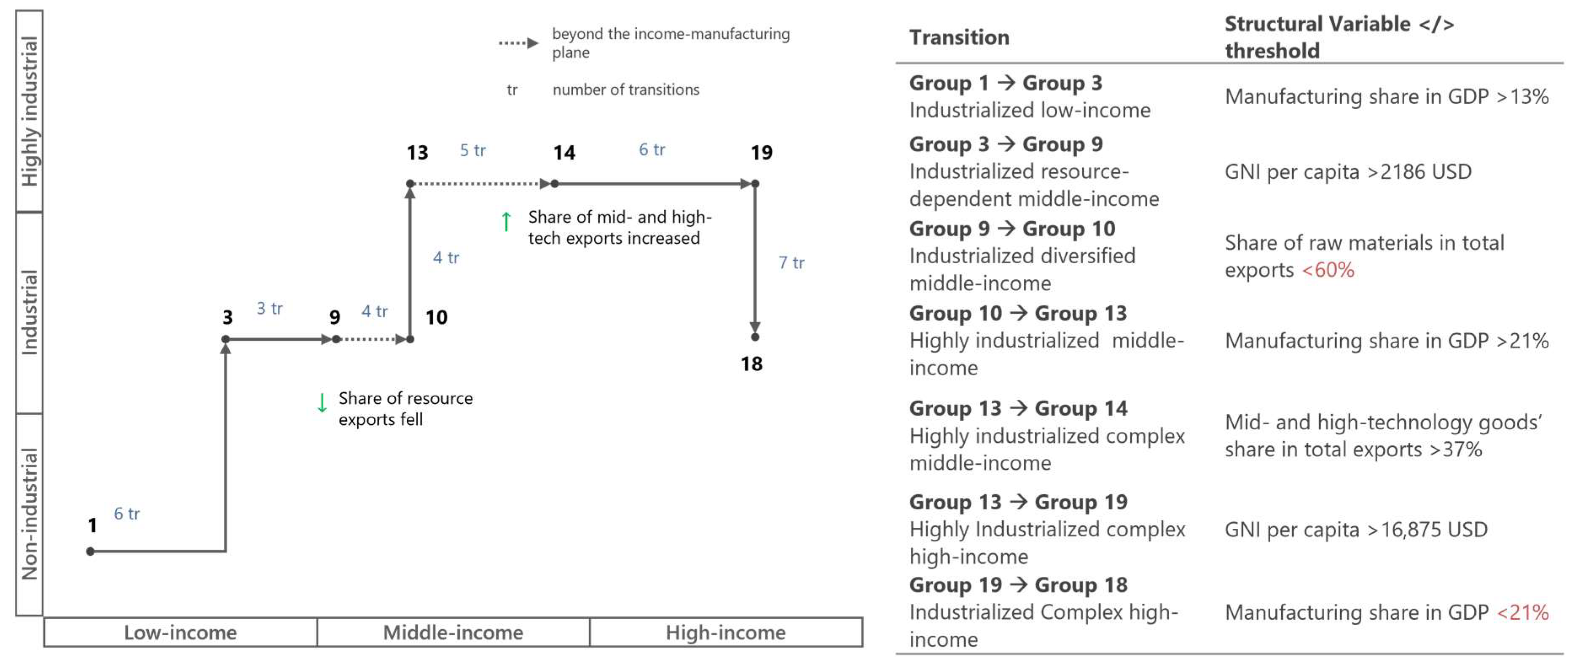The height and width of the screenshot is (669, 1575).
Task: Click the '7 tr' transition count label
Action: 791,263
